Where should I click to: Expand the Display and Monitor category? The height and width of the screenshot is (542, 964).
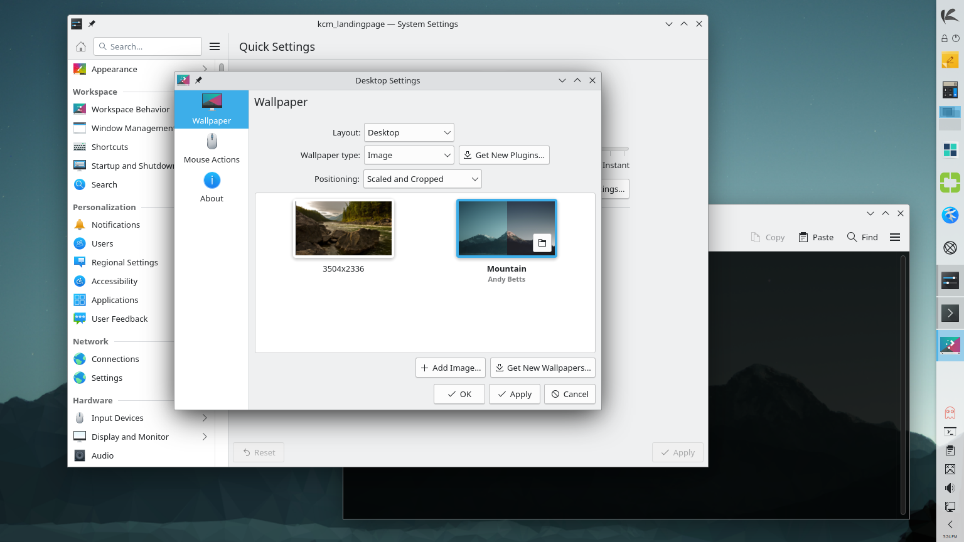coord(205,437)
